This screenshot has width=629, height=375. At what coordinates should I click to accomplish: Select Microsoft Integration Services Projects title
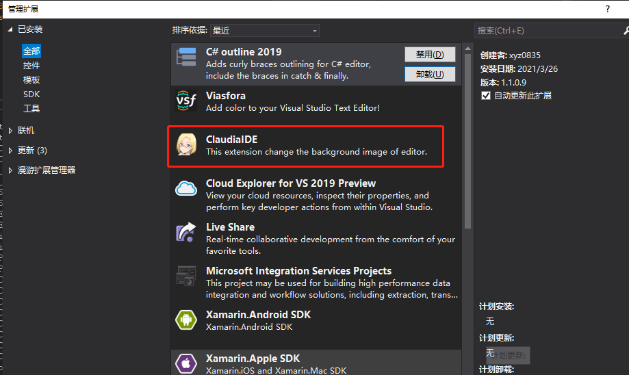point(299,271)
